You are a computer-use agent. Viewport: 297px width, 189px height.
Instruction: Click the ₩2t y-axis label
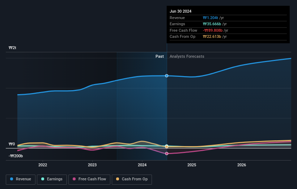pyautogui.click(x=12, y=48)
